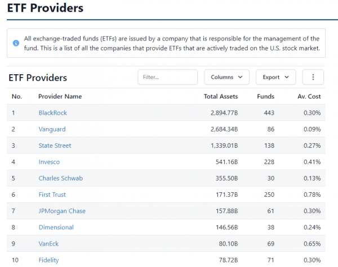Click the JPMorgan Chase provider link

[x=62, y=211]
